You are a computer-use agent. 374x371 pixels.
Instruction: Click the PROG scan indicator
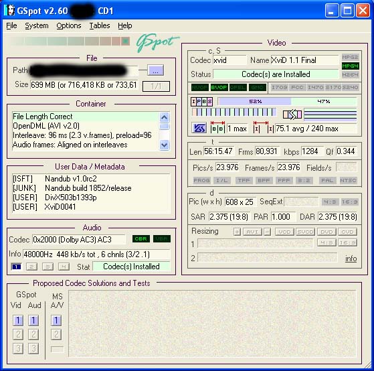[x=202, y=181]
